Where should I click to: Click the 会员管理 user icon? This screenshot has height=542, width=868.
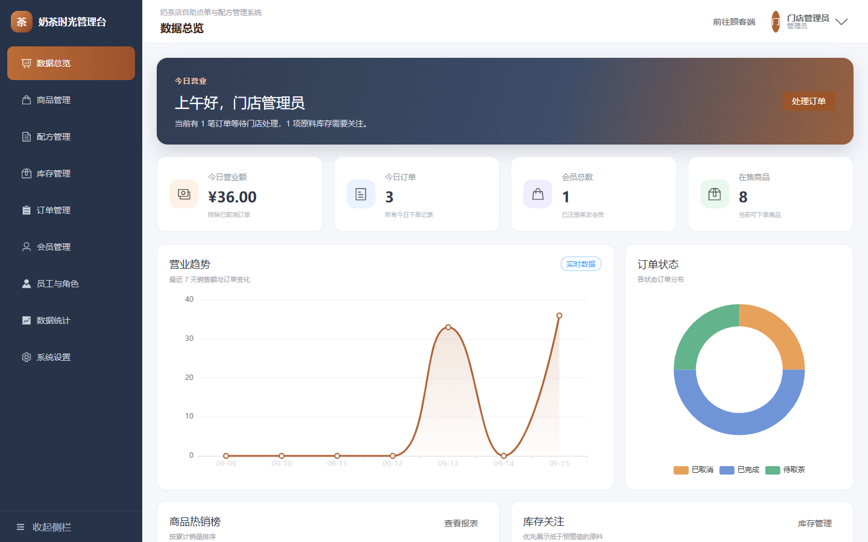pos(27,247)
